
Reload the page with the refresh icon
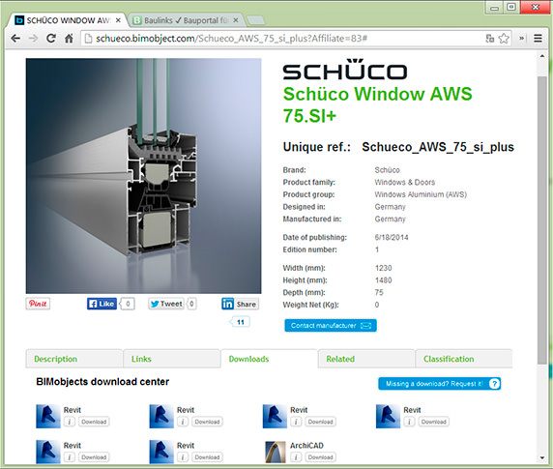(x=51, y=38)
